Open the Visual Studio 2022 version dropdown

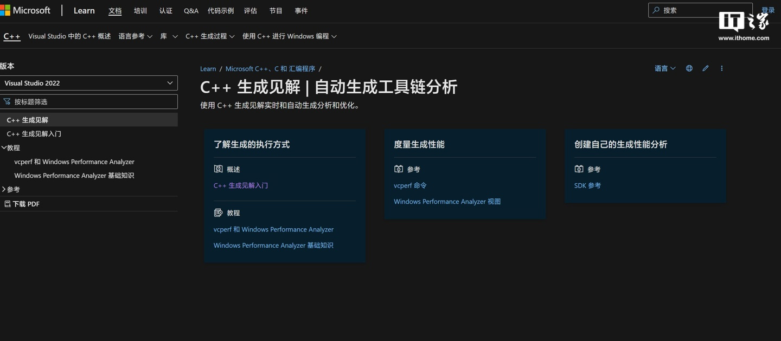pos(89,83)
